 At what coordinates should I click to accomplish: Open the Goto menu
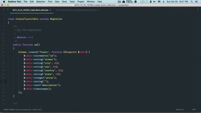(x=64, y=2)
